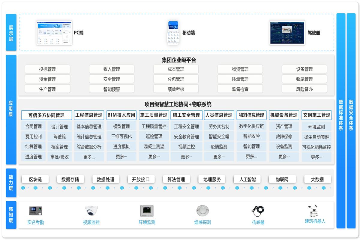
Task: Open the 驾驶舱 dark dashboard thumbnail
Action: (287, 33)
